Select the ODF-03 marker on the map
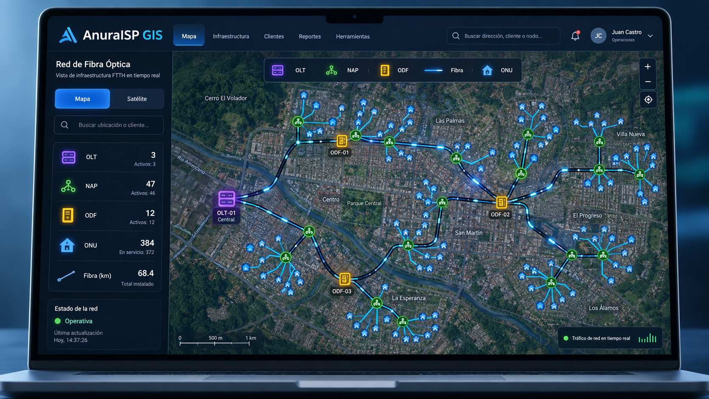 coord(345,279)
